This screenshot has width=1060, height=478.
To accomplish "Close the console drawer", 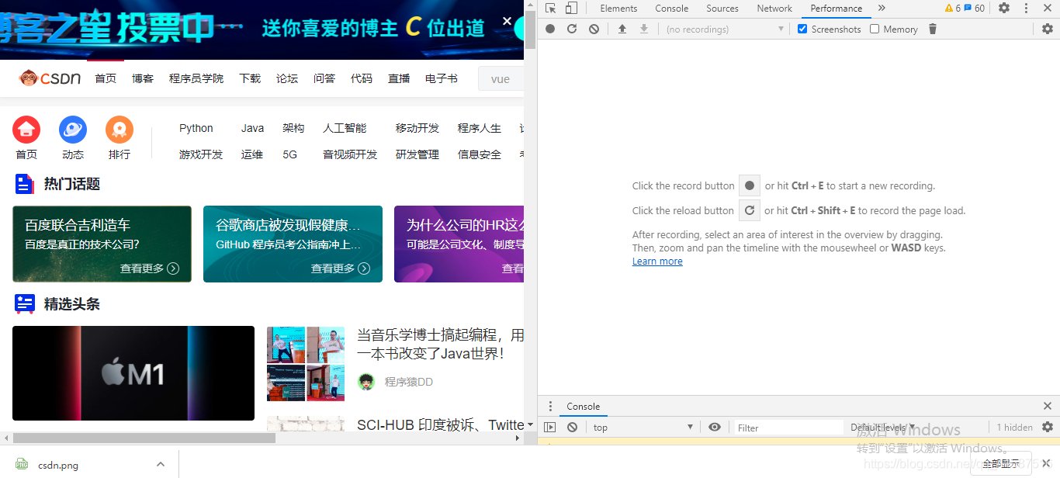I will 1048,406.
